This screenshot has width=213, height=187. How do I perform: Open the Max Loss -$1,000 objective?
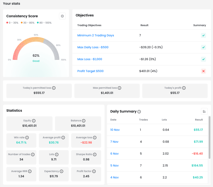(90, 59)
